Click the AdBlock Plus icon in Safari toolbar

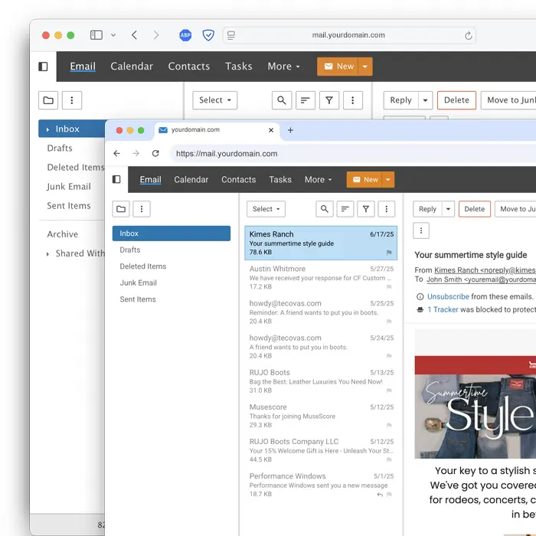click(x=185, y=35)
